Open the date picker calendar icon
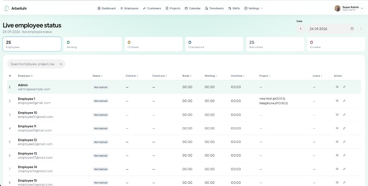This screenshot has width=368, height=186. tap(352, 29)
